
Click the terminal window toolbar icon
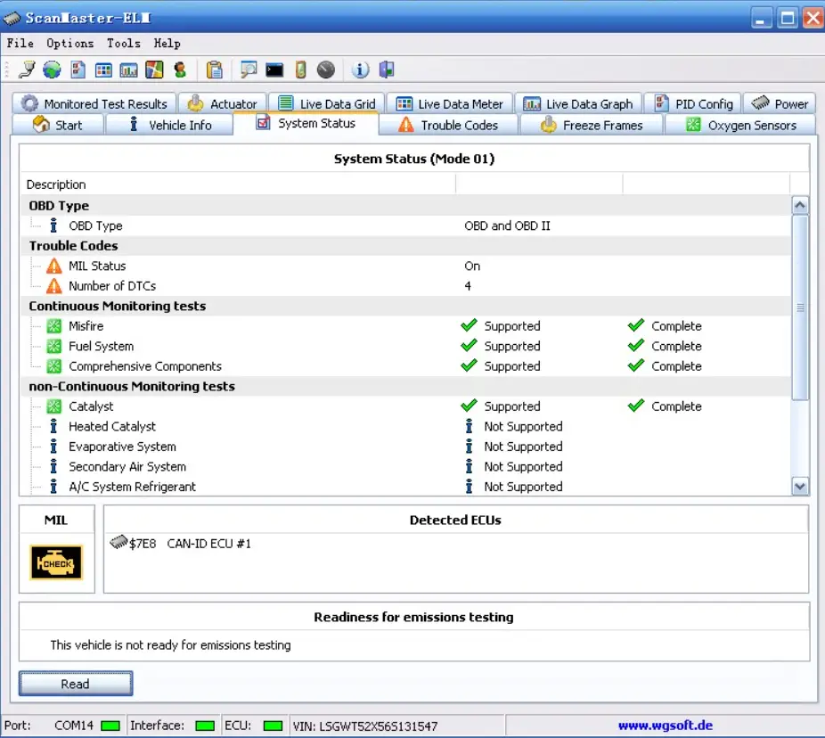(274, 70)
